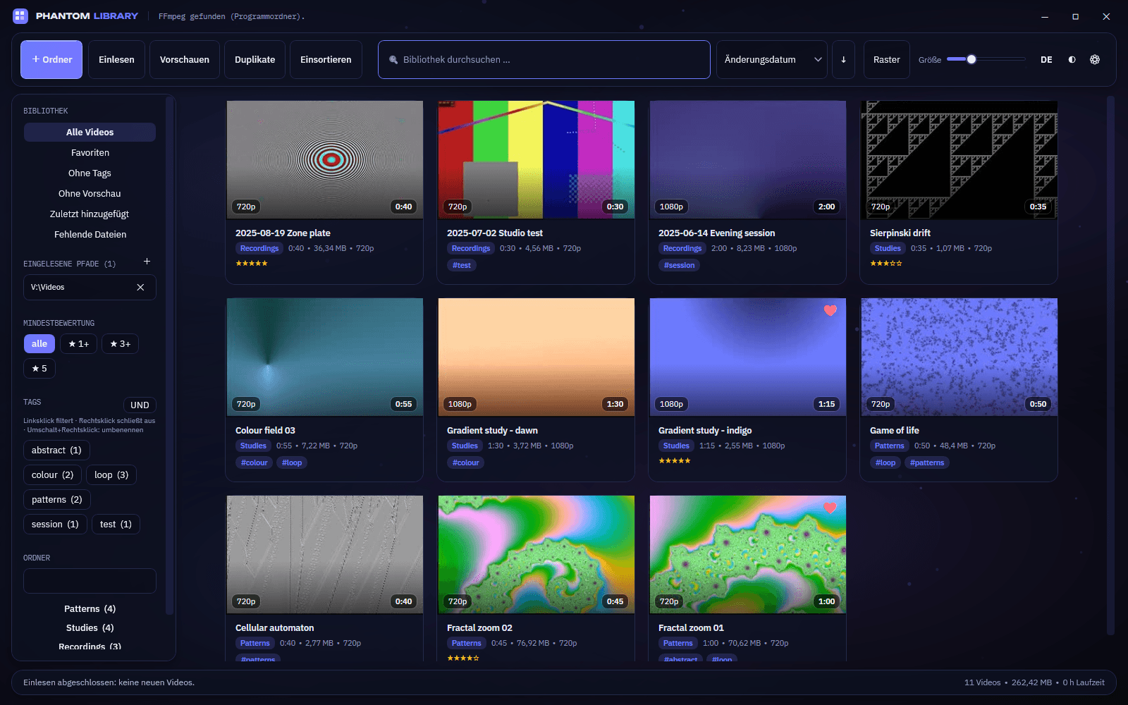Filter by the test (1) tag

tap(116, 524)
